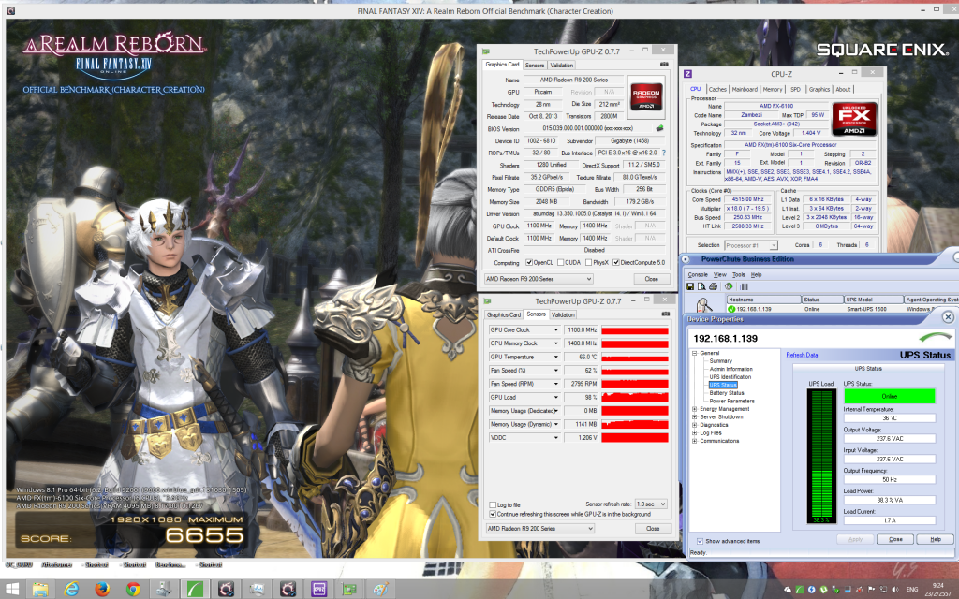
Task: Toggle PhysX checkbox in GPU-Z
Action: [588, 263]
